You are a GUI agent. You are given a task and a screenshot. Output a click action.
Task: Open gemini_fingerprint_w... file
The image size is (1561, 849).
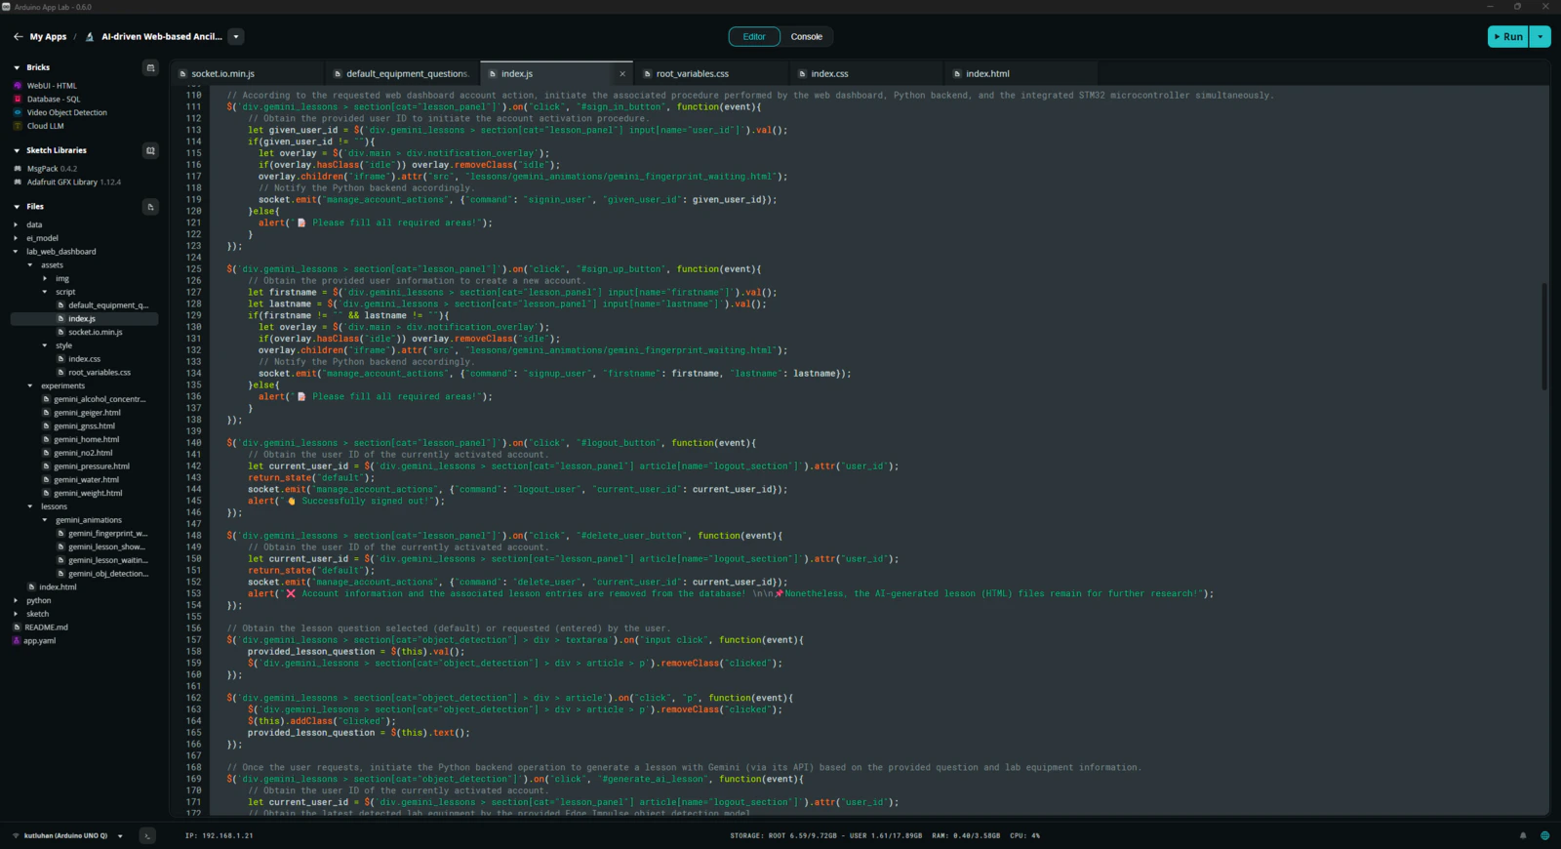(107, 534)
